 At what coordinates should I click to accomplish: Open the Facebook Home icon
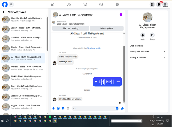pos(53,4)
